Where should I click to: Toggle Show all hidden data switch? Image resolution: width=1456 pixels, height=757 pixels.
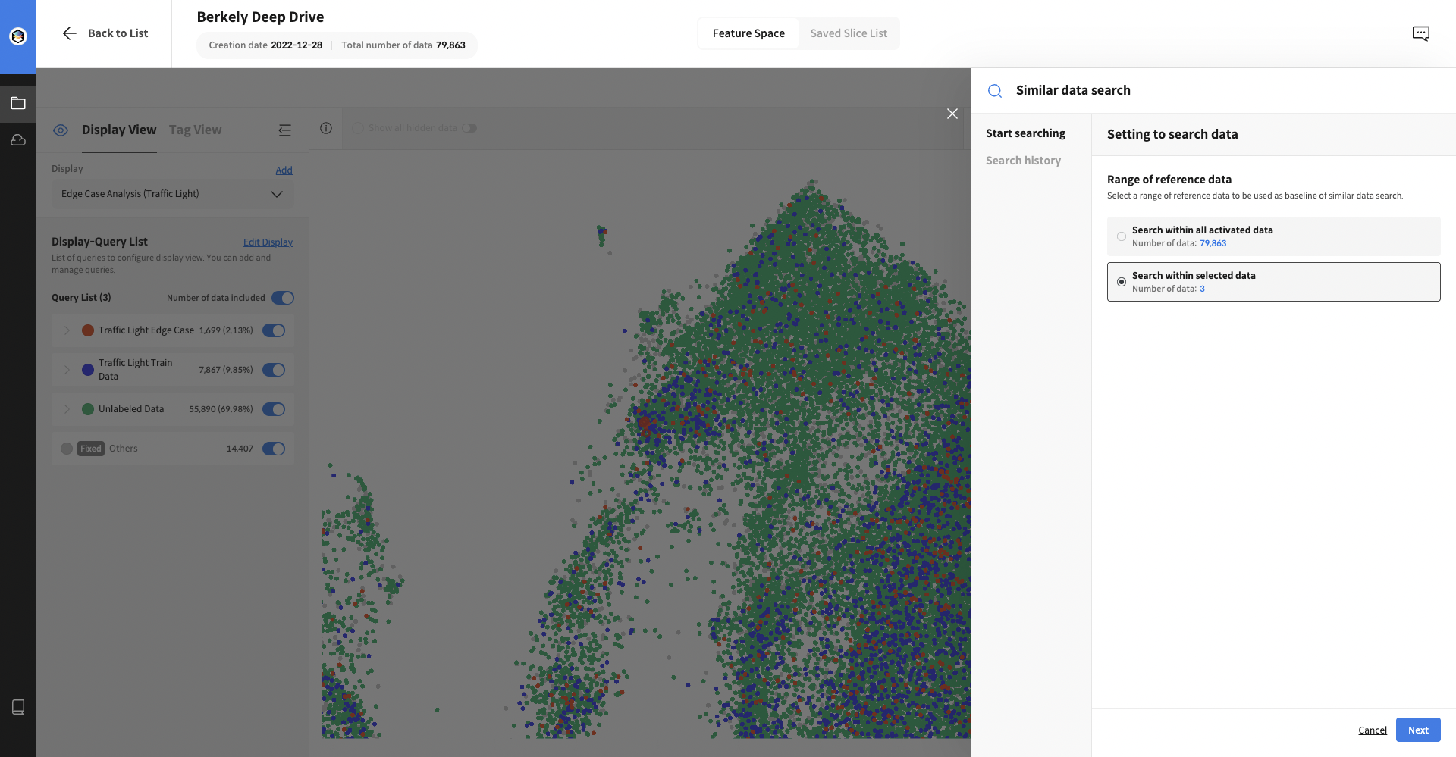point(469,128)
